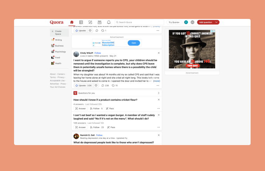Open more options for vegan burger question
The height and width of the screenshot is (171, 265).
coord(159,127)
